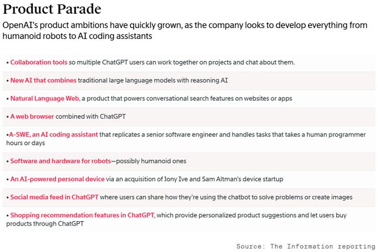Click the bullet before Natural Language Web
Image resolution: width=378 pixels, height=252 pixels.
[x=7, y=99]
